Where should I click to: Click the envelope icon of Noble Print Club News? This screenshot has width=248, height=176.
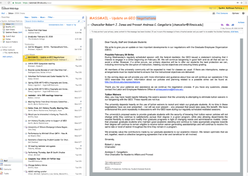26,30
